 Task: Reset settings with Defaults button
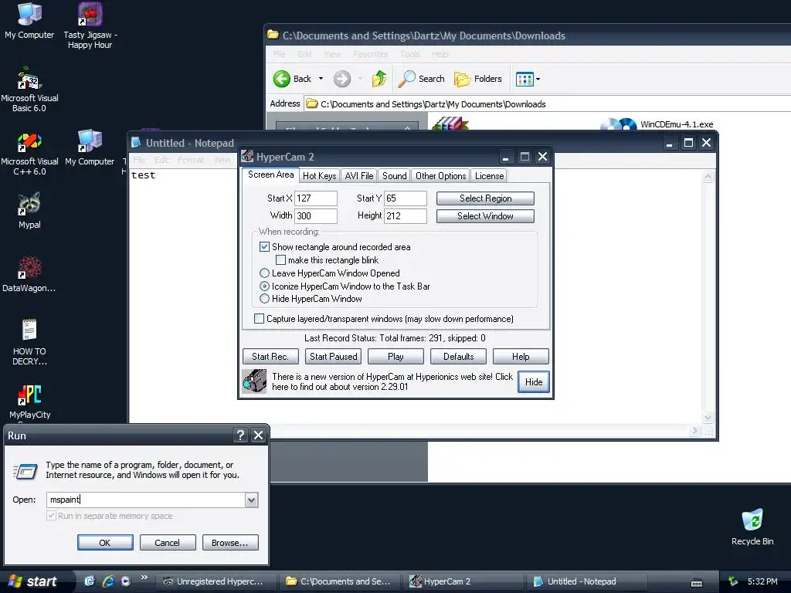[458, 357]
